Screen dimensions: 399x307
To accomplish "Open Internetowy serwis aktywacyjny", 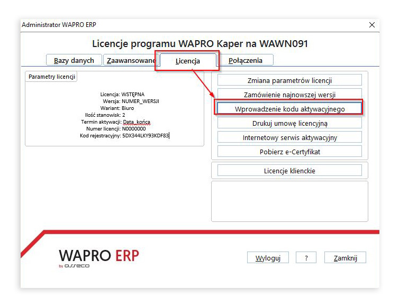I will pos(289,137).
